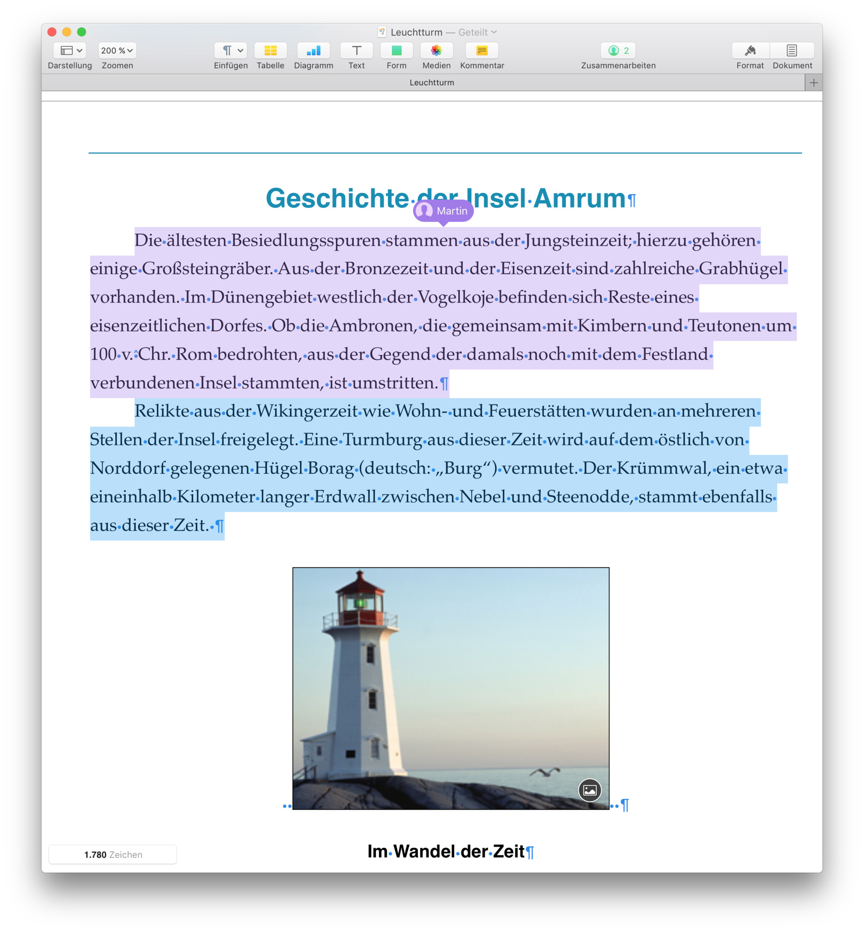Toggle the Dokument sidebar
The image size is (864, 932).
click(x=792, y=50)
